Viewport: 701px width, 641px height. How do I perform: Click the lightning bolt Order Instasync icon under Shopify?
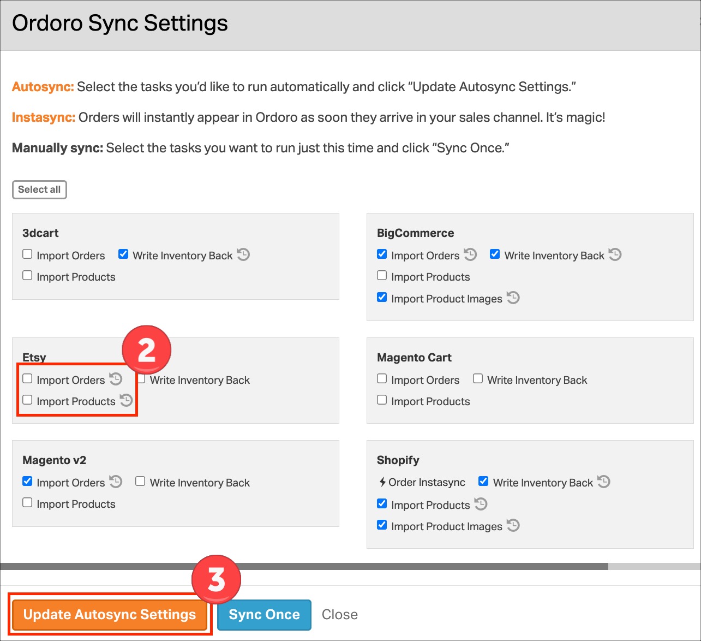click(382, 483)
